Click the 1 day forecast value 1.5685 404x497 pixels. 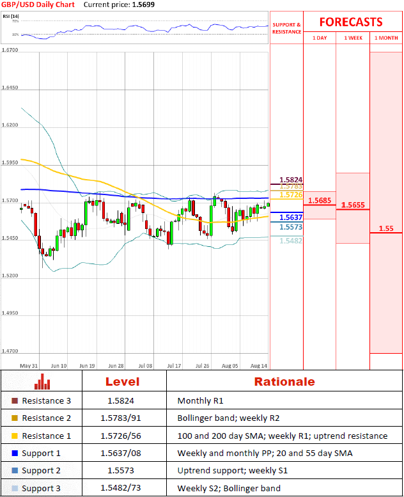coord(320,200)
